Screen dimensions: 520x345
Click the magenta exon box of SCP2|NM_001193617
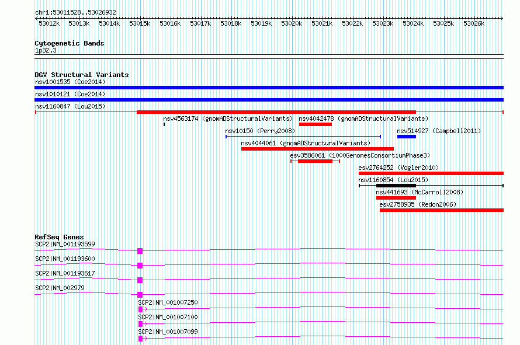point(140,280)
